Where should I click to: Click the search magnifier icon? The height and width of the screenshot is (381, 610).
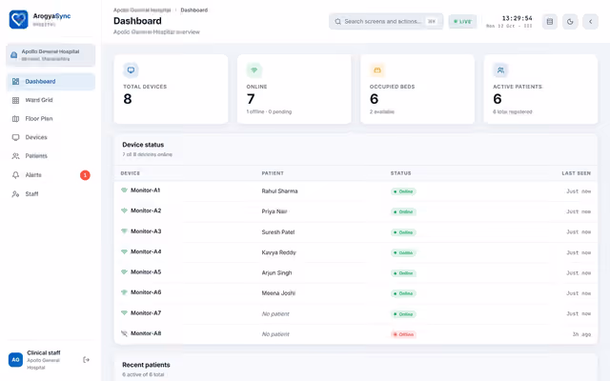pyautogui.click(x=338, y=21)
